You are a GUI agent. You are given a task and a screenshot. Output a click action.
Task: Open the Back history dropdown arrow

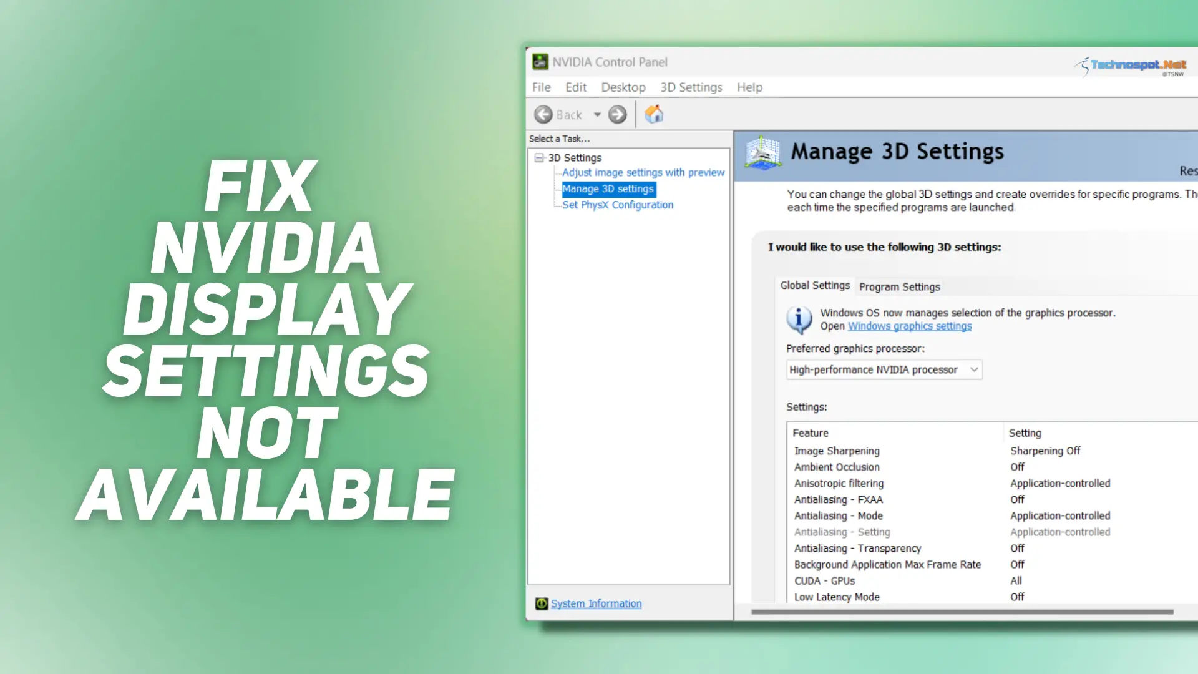point(597,115)
